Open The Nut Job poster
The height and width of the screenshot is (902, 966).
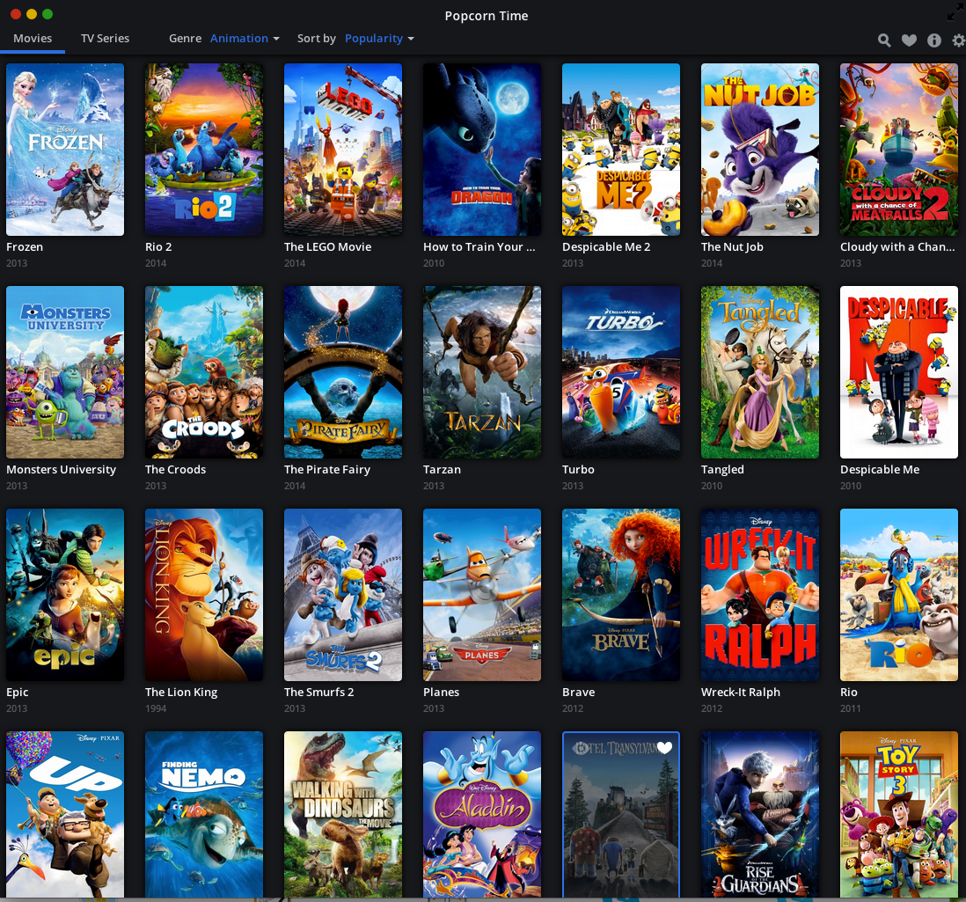tap(760, 150)
